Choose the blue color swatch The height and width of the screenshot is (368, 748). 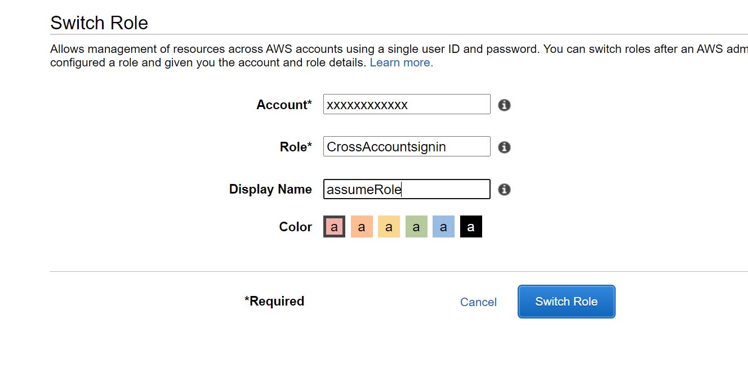point(443,227)
